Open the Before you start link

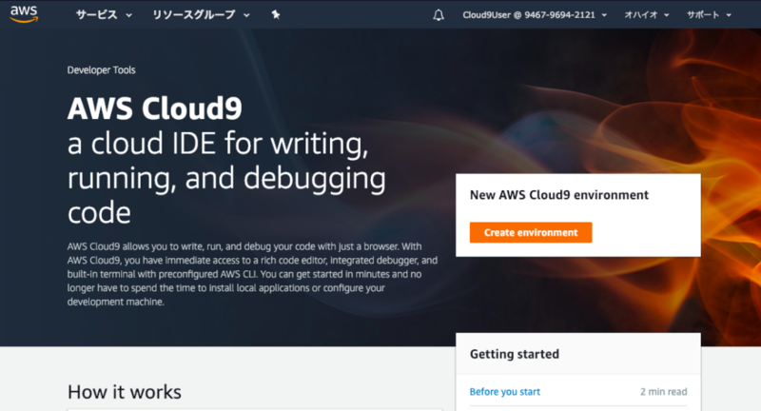pyautogui.click(x=505, y=392)
